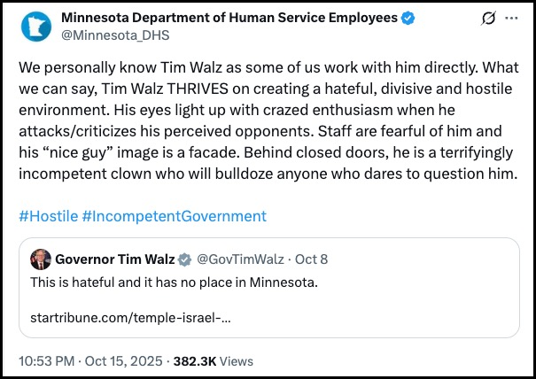Open the three-dot more options menu
The image size is (536, 379).
[x=509, y=19]
